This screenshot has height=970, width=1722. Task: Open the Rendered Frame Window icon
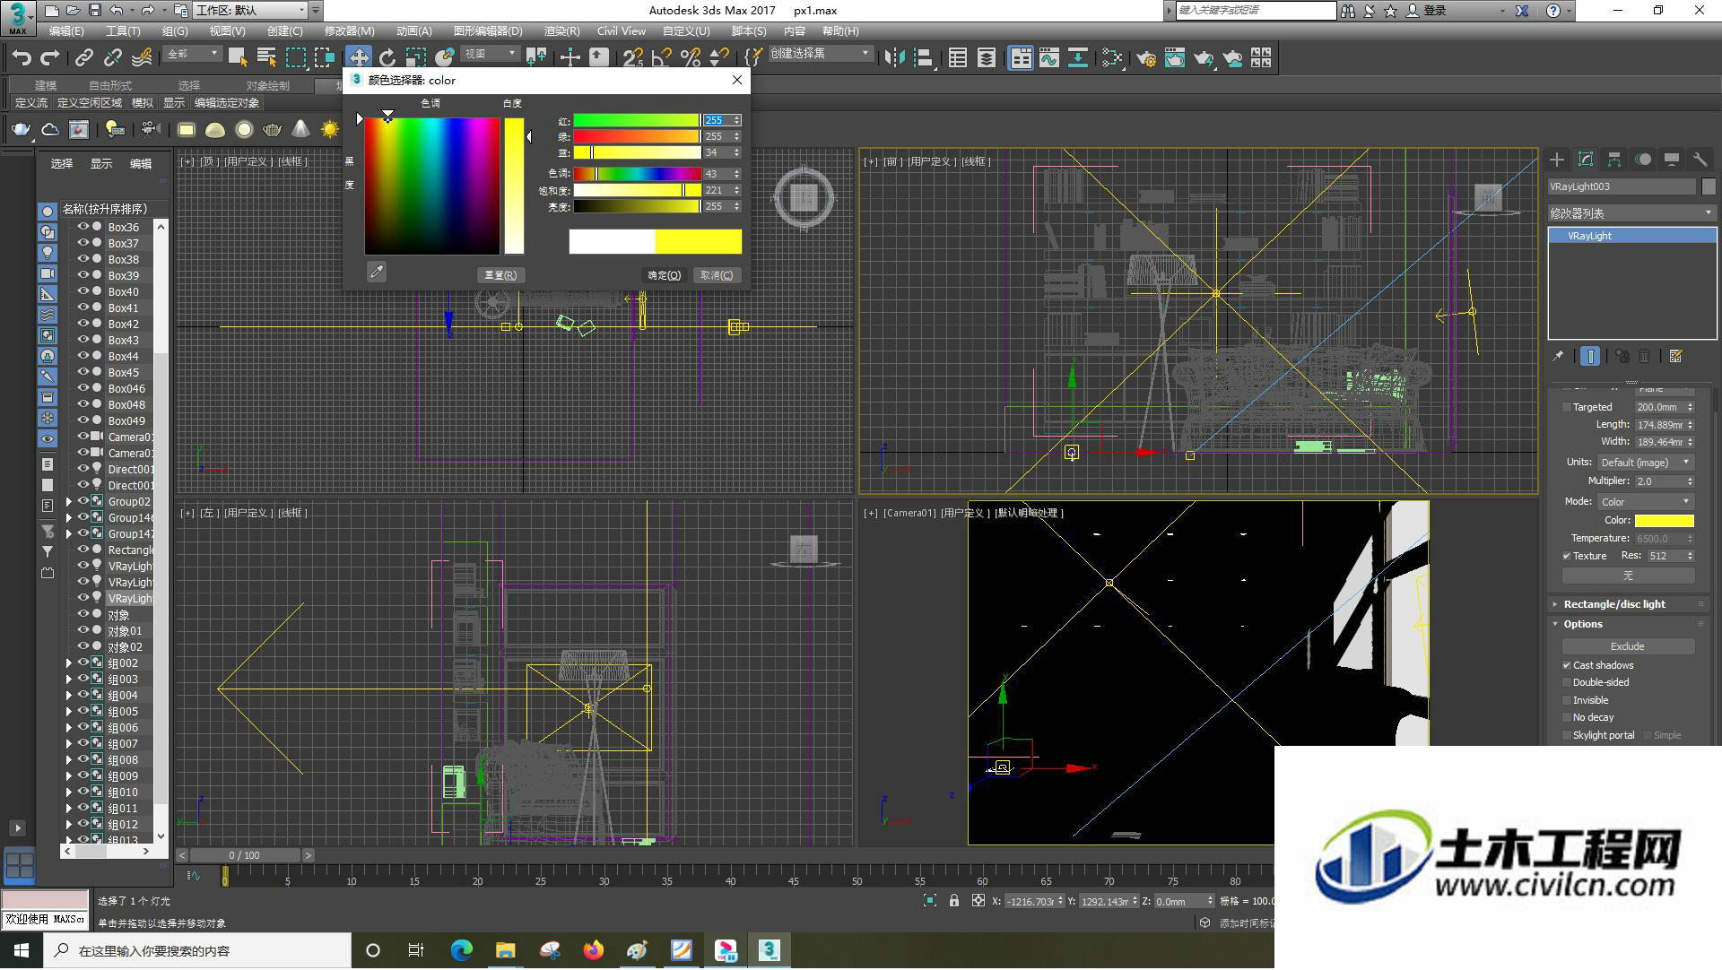(1175, 57)
